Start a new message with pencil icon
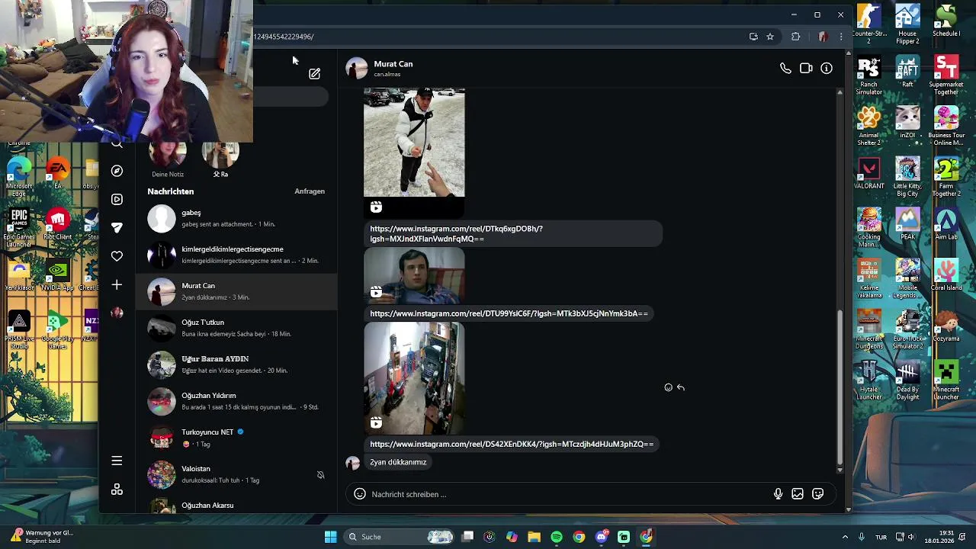 (314, 74)
